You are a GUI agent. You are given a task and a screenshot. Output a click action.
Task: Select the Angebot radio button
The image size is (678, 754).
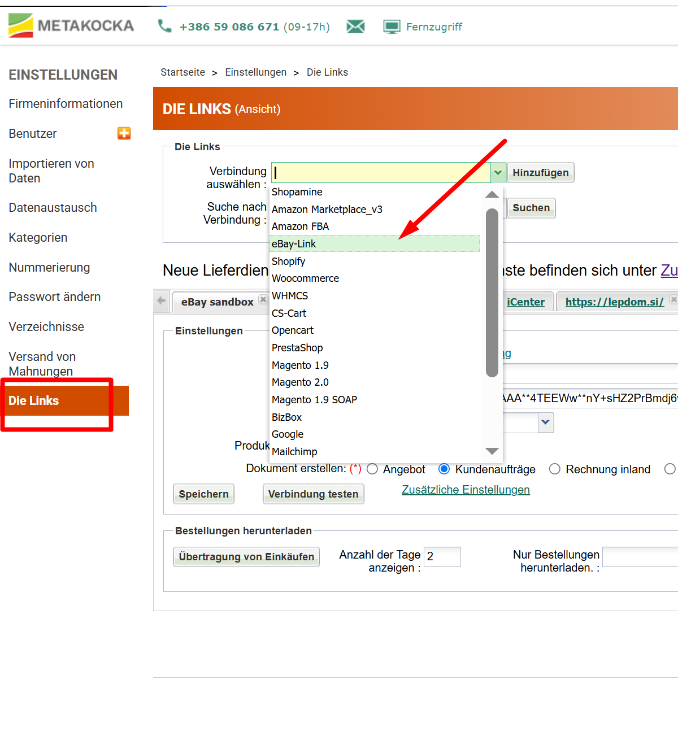point(372,469)
